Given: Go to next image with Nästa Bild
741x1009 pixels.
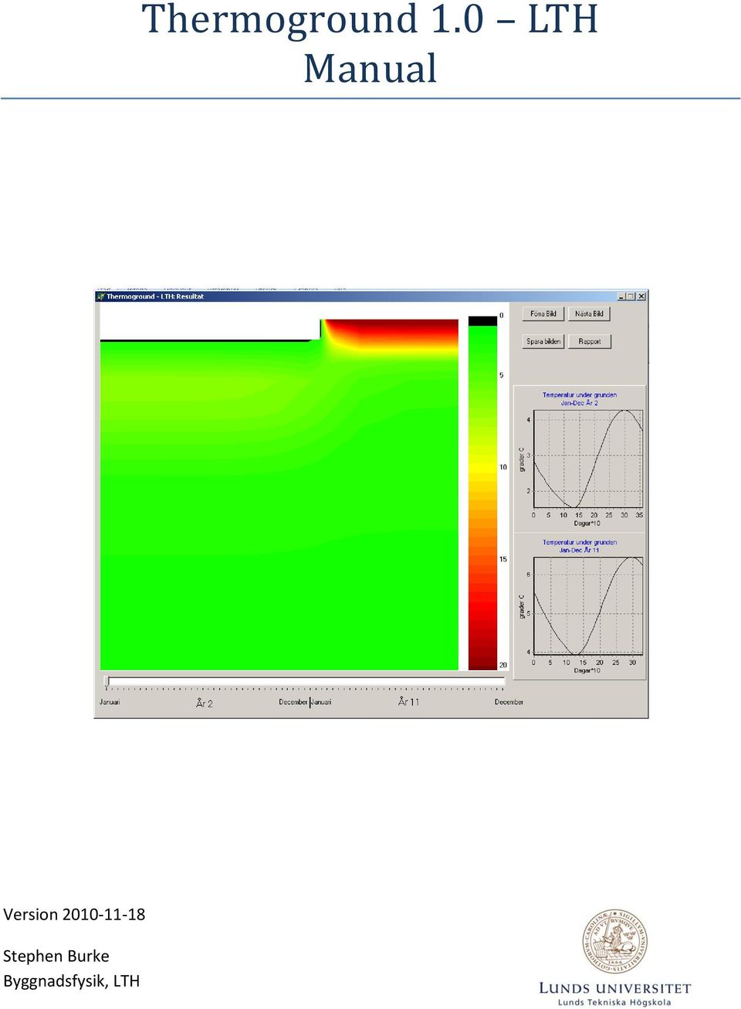Looking at the screenshot, I should (590, 313).
